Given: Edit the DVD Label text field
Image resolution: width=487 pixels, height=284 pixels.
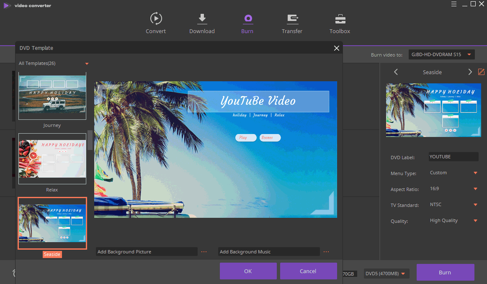Looking at the screenshot, I should [454, 157].
